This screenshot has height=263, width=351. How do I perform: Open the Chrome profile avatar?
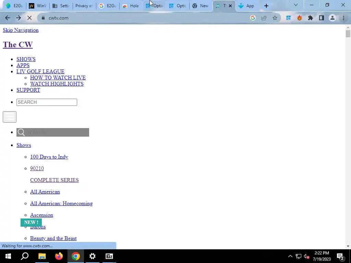332,18
